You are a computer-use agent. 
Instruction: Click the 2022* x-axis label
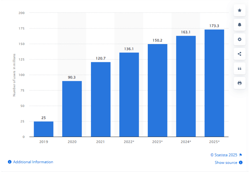129,142
